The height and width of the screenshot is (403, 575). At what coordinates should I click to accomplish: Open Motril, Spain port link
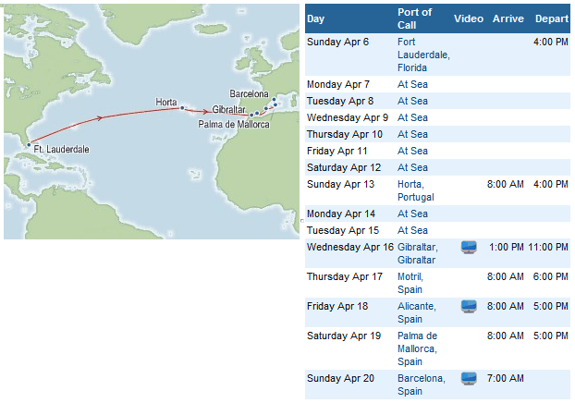(411, 281)
